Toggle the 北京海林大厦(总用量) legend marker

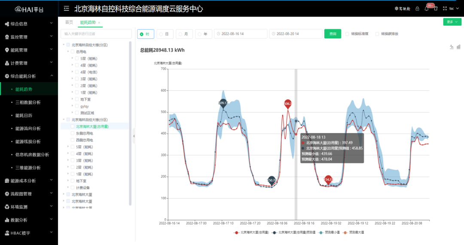(236, 233)
